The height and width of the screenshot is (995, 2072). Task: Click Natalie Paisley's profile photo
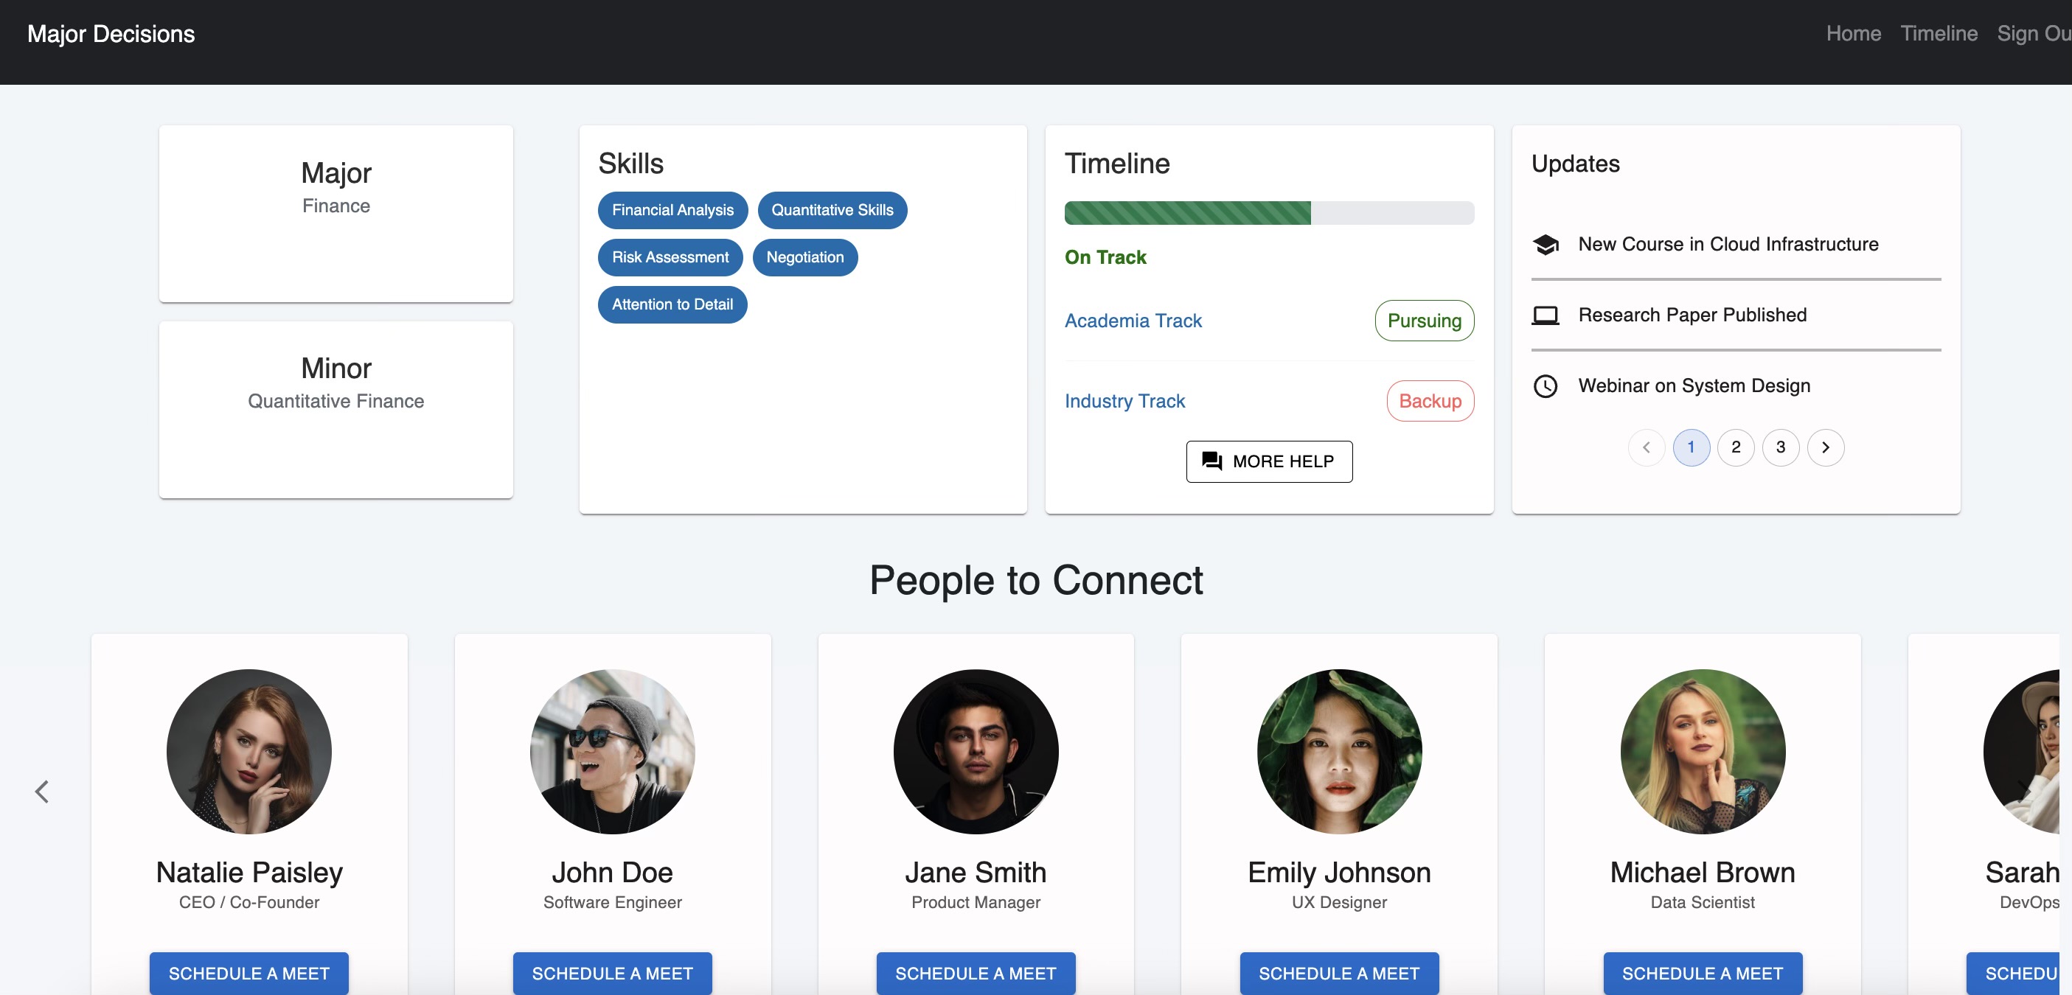248,750
